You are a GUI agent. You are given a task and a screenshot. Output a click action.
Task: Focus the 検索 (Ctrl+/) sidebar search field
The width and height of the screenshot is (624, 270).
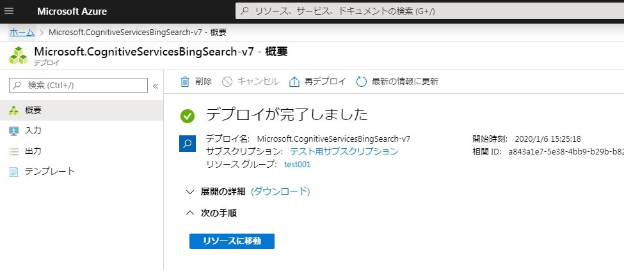78,85
